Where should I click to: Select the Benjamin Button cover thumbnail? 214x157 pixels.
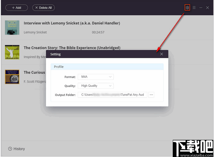click(x=12, y=77)
